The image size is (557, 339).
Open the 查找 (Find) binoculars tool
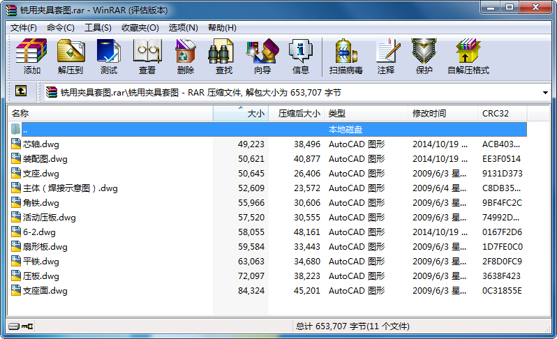223,56
